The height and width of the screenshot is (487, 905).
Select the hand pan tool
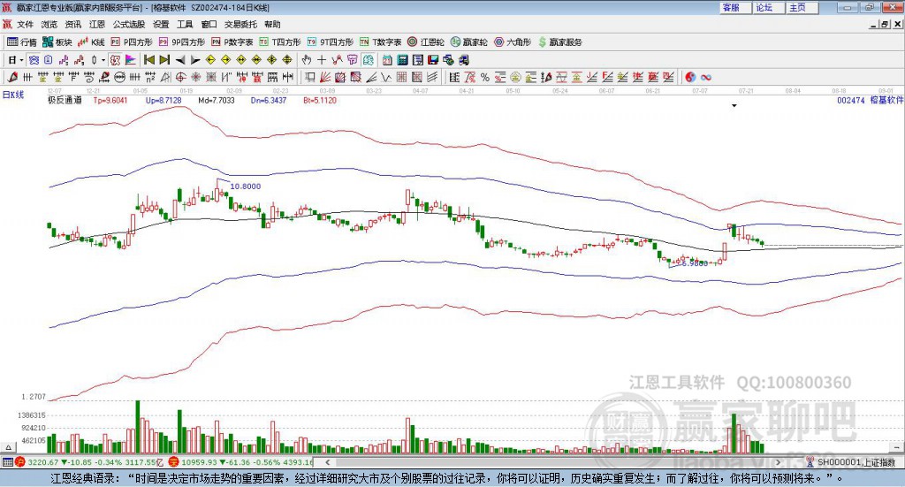coord(307,60)
